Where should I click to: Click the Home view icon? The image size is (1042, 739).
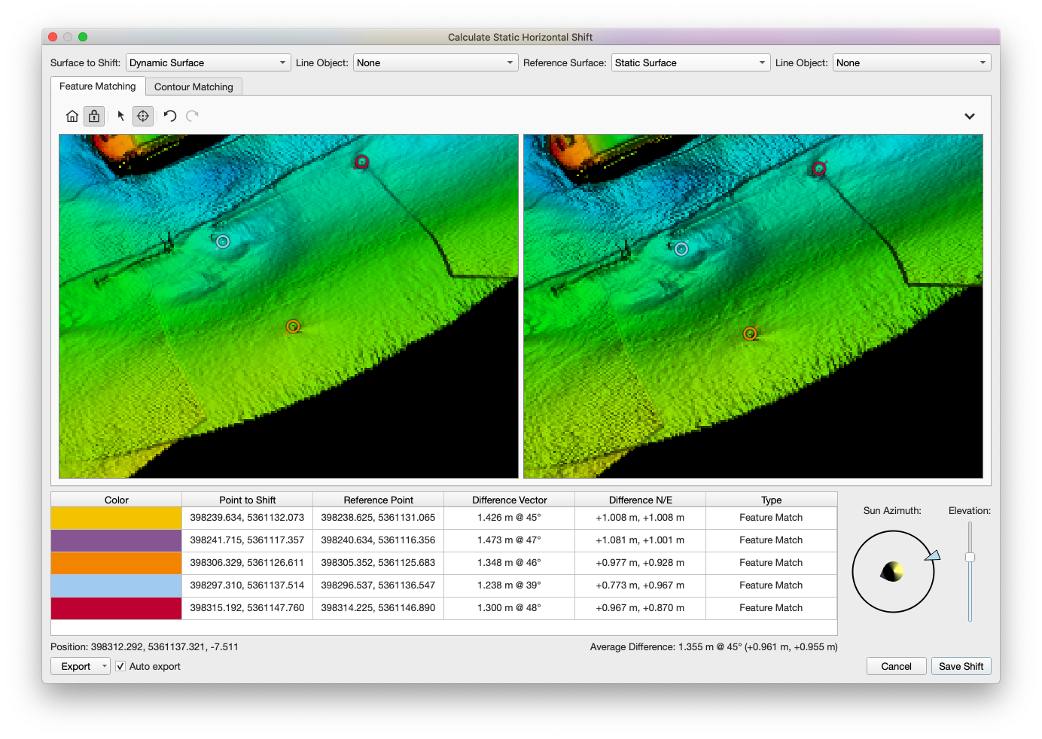click(x=72, y=116)
